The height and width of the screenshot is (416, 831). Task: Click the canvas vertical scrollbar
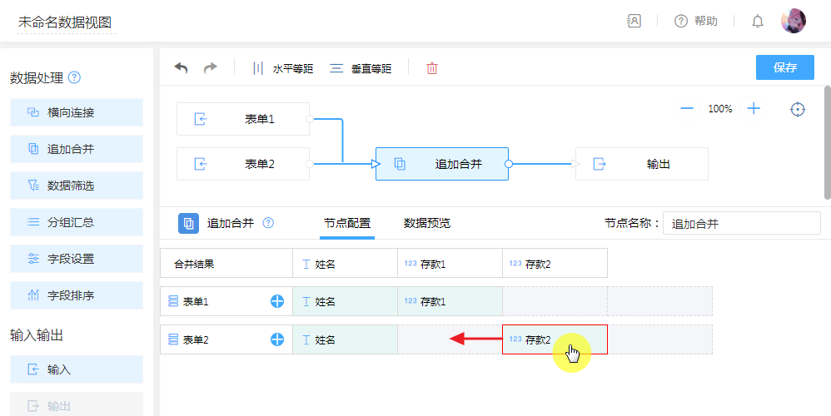tap(826, 141)
